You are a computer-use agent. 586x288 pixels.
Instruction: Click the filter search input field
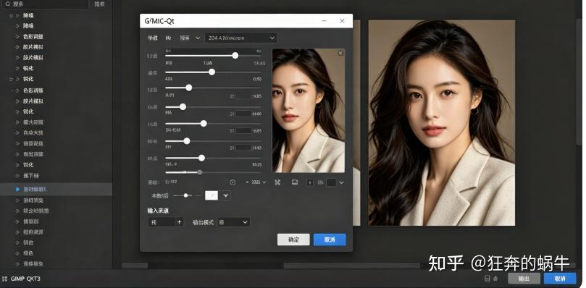[x=45, y=4]
